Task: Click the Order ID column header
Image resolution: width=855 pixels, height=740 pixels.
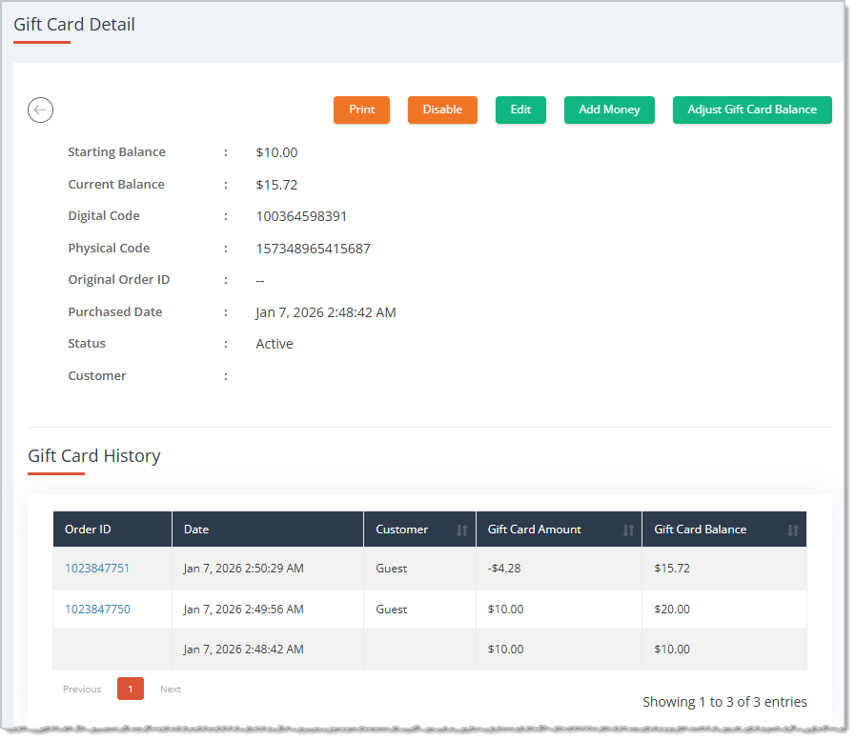Action: point(112,530)
